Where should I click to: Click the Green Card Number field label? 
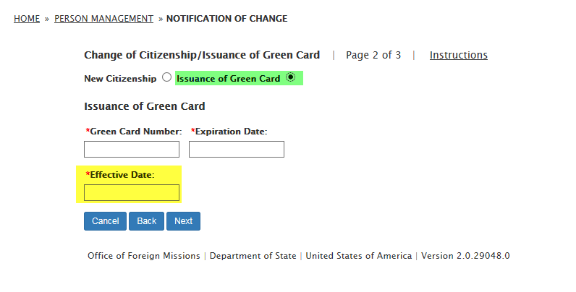[135, 131]
